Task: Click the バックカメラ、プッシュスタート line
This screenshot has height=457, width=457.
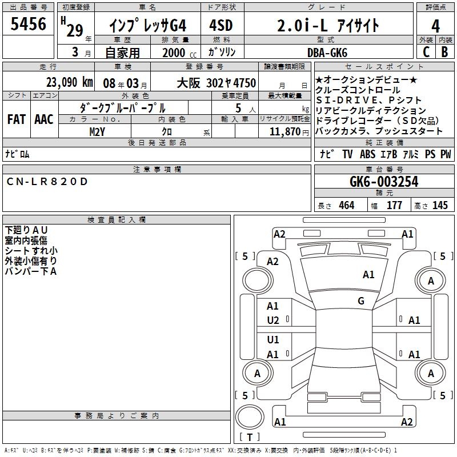Action: (379, 131)
